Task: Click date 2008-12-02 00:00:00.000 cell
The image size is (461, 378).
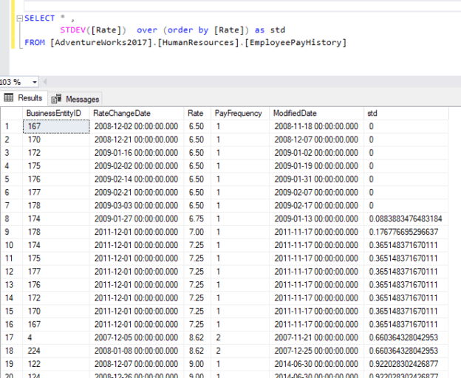Action: [x=137, y=126]
